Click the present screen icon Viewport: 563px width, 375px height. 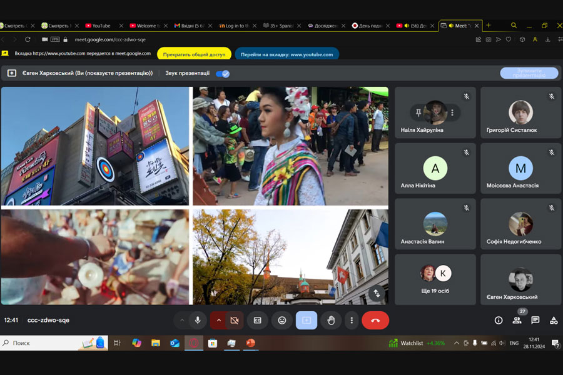pos(307,320)
